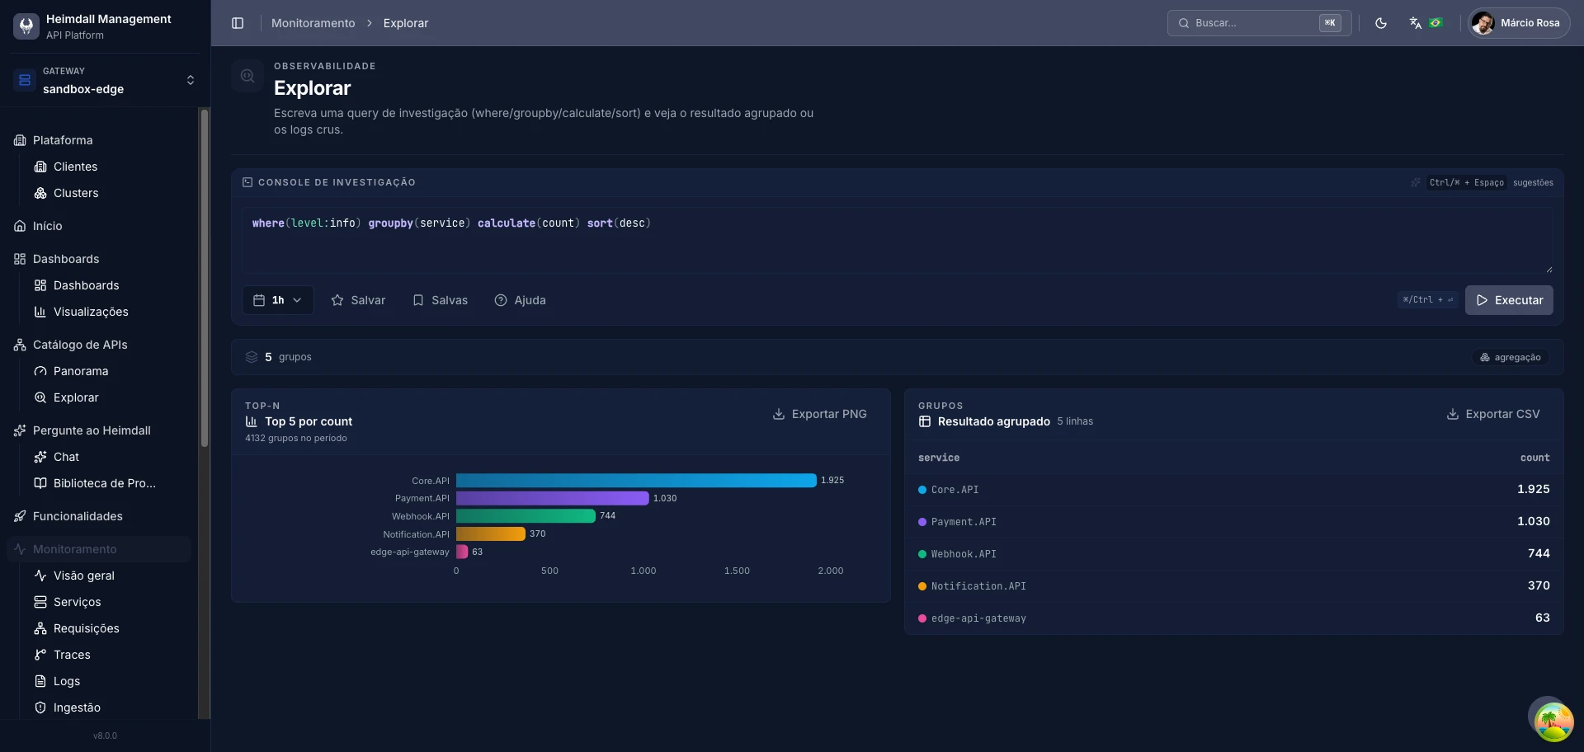Viewport: 1584px width, 752px height.
Task: Click Notification.API orange bar
Action: 491,533
